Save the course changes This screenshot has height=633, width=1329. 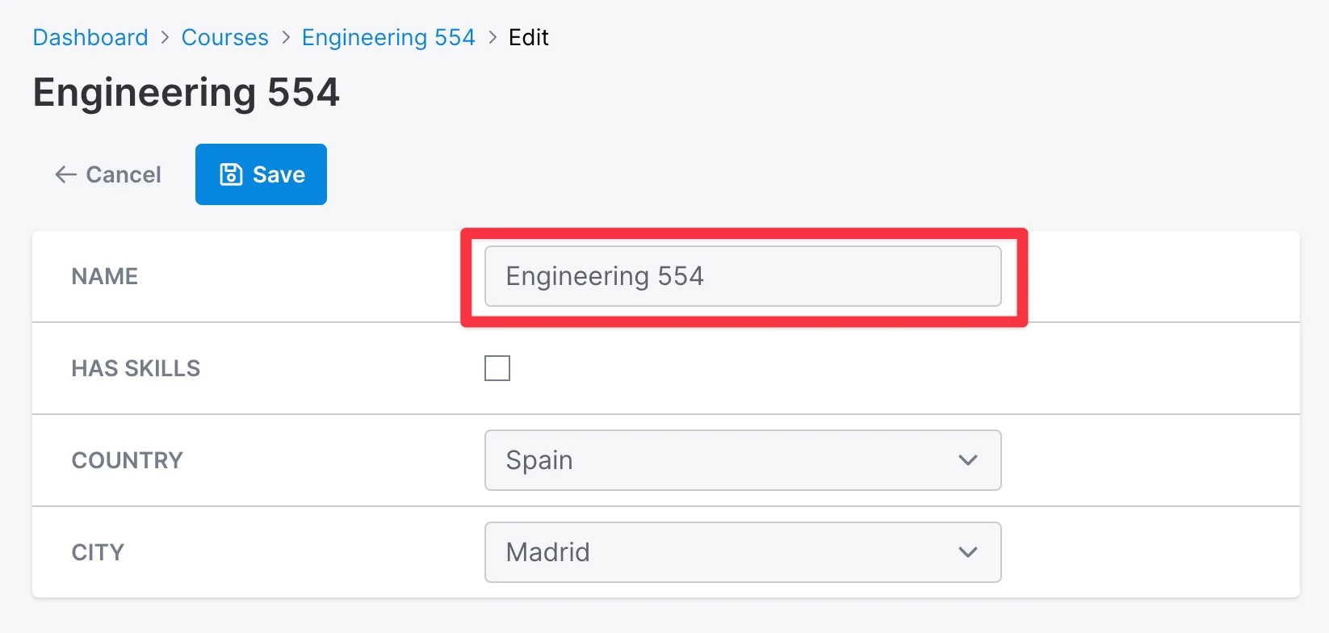[x=261, y=174]
